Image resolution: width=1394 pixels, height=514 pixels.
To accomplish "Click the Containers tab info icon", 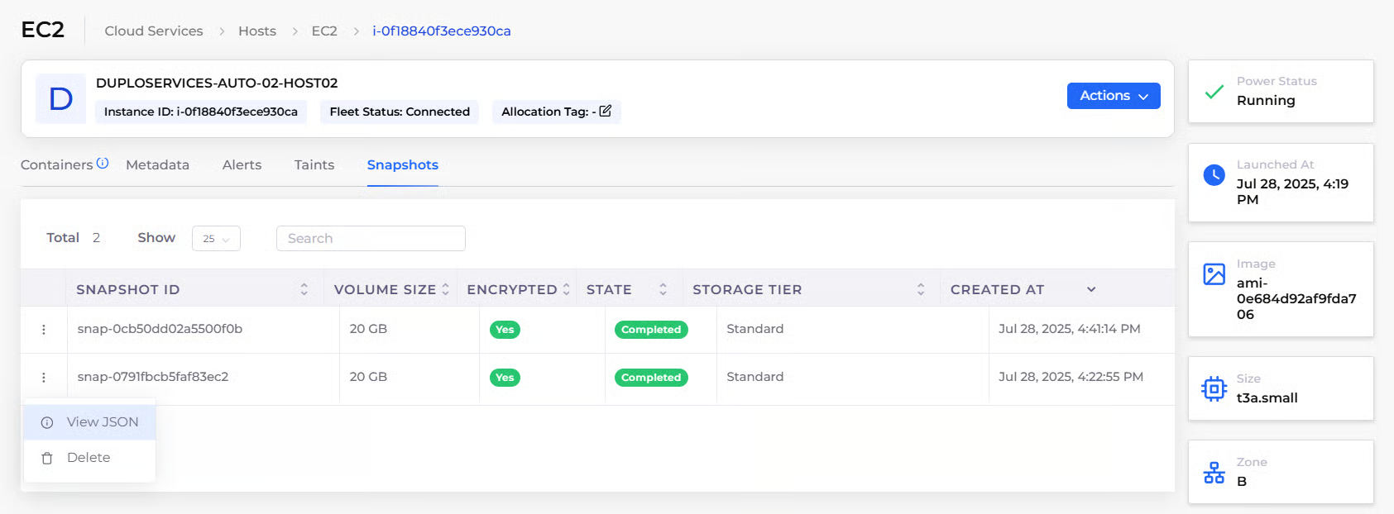I will pos(103,163).
